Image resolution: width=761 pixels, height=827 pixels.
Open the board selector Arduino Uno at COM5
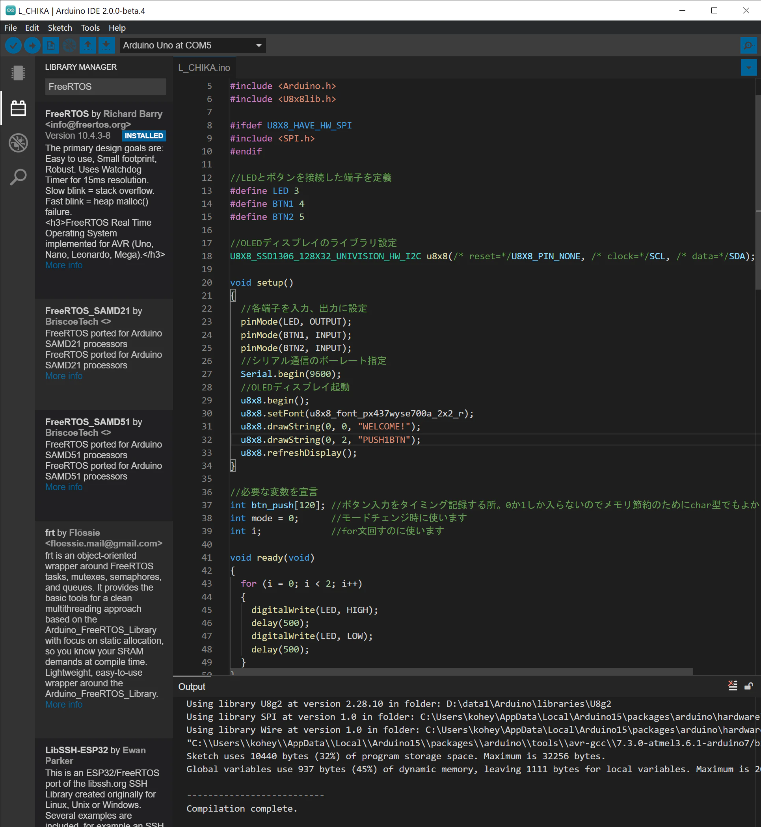(192, 45)
